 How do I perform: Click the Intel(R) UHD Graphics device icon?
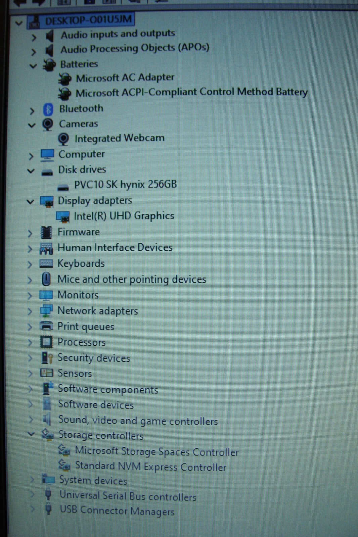pos(62,217)
